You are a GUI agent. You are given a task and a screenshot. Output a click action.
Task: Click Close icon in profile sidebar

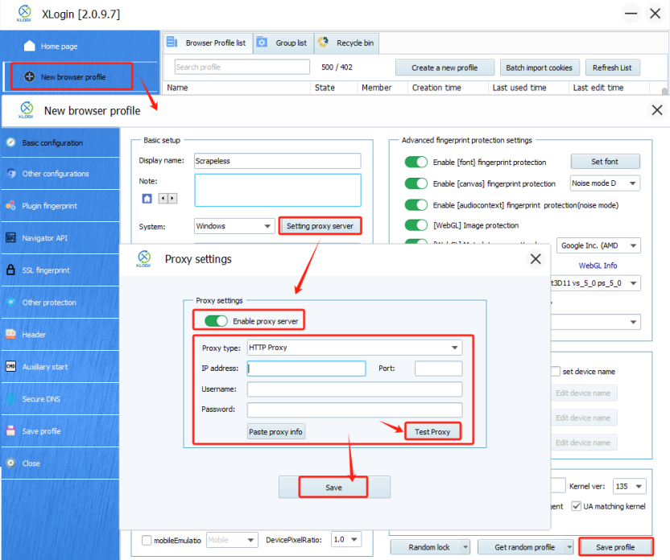pos(11,463)
